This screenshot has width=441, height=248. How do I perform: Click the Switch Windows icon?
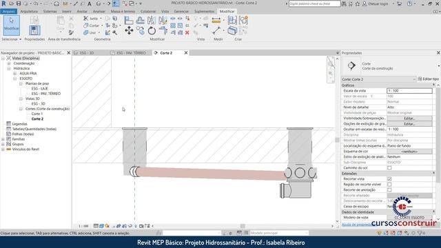pyautogui.click(x=132, y=3)
